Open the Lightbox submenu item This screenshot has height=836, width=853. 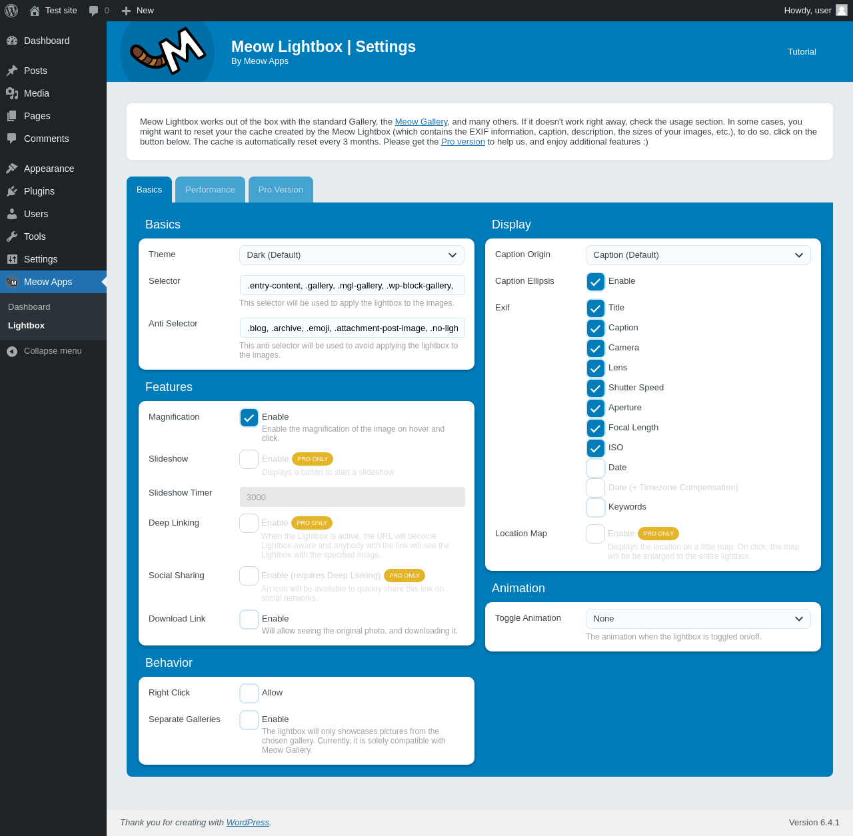point(26,326)
